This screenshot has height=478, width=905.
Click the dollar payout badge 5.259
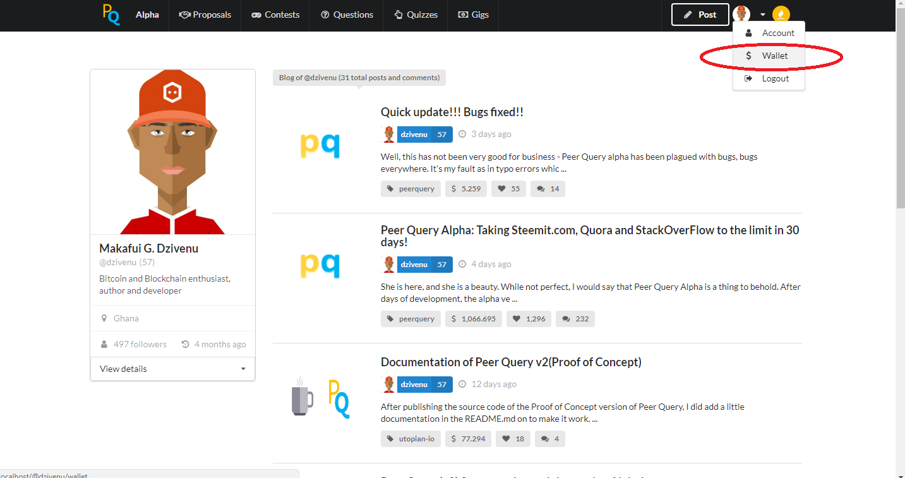coord(465,189)
